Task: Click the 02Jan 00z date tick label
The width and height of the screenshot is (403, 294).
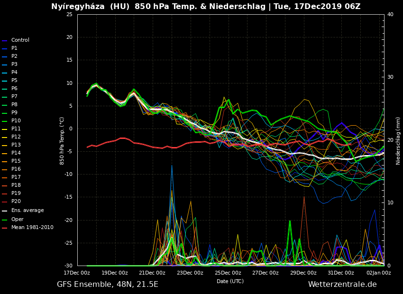Action: coord(378,273)
